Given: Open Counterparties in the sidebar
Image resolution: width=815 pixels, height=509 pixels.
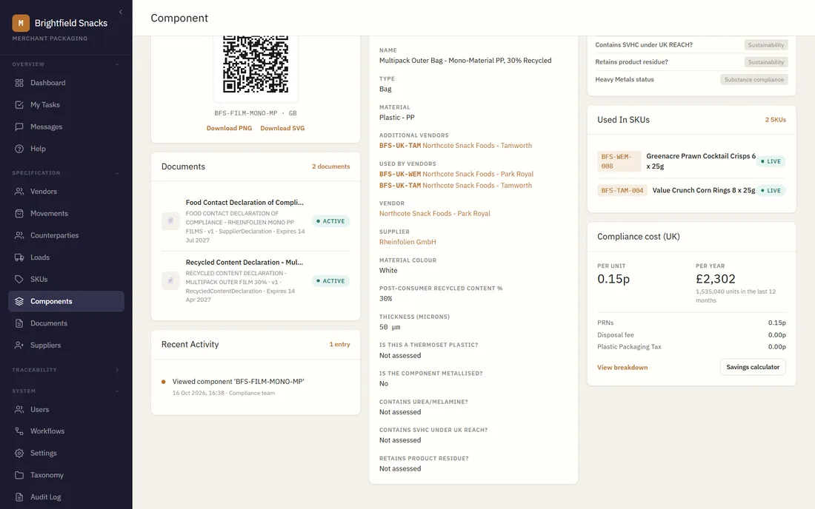Looking at the screenshot, I should [66, 235].
